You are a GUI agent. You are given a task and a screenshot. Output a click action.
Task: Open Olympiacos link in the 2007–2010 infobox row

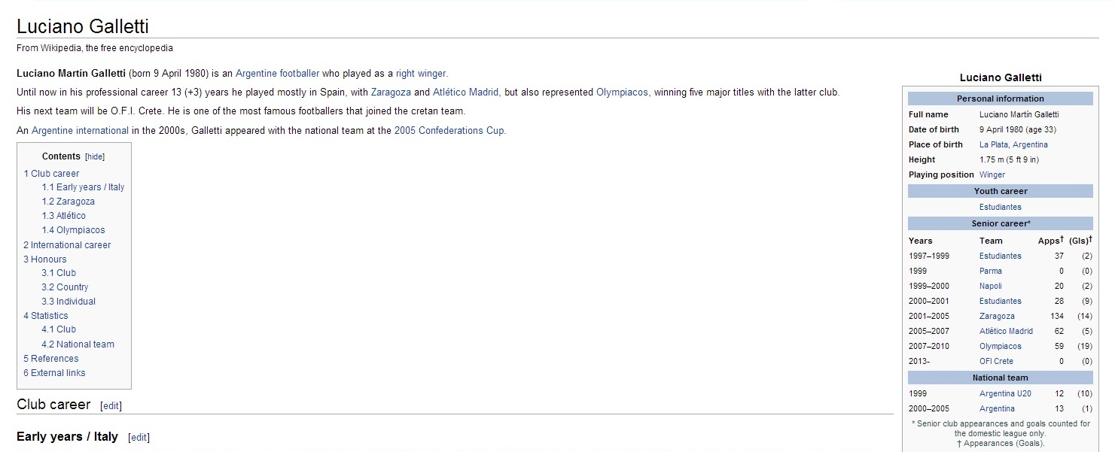(x=1001, y=346)
